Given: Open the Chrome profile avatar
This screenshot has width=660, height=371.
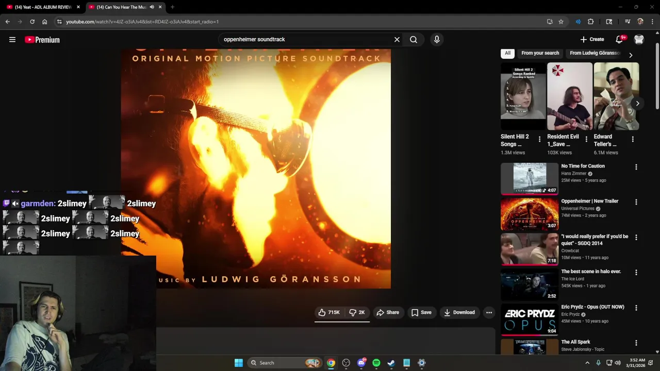Looking at the screenshot, I should [640, 22].
